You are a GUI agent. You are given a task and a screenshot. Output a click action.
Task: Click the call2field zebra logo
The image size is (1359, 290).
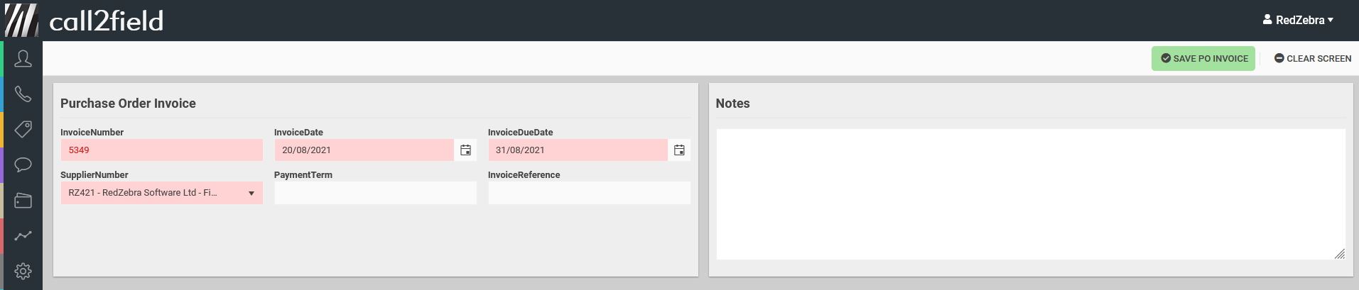(x=21, y=20)
